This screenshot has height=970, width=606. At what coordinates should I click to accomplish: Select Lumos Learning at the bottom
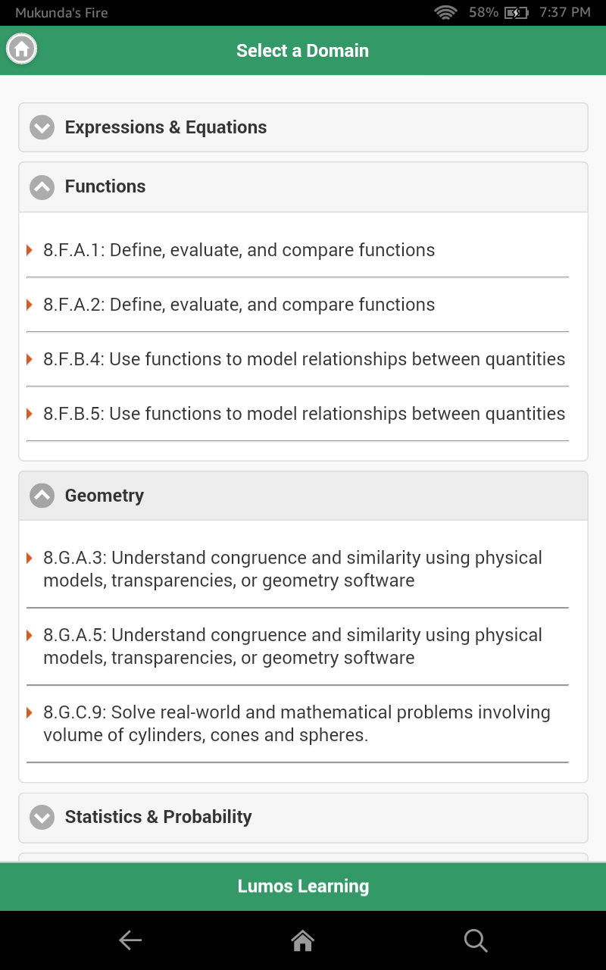tap(302, 886)
